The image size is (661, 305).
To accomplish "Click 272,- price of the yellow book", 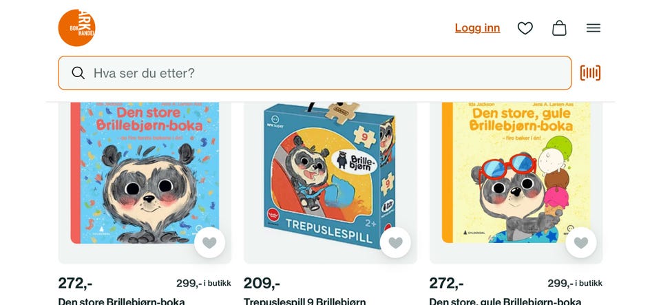I will 446,283.
